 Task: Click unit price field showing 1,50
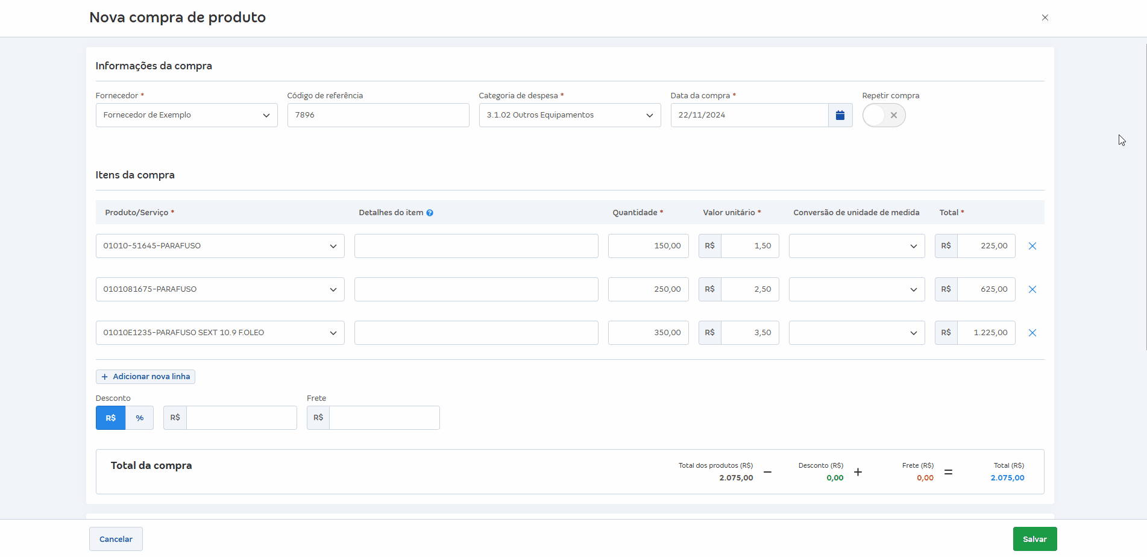(x=750, y=246)
